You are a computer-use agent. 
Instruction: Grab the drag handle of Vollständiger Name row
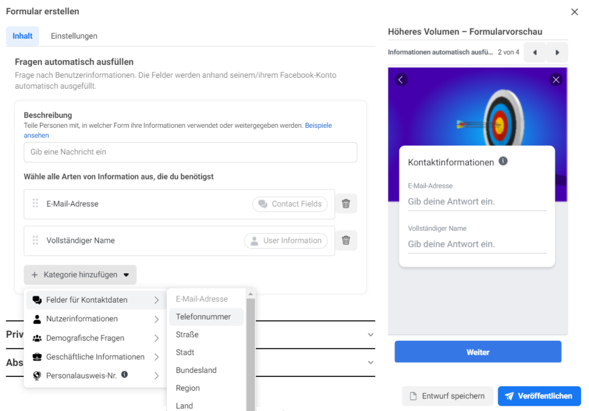[x=35, y=240]
